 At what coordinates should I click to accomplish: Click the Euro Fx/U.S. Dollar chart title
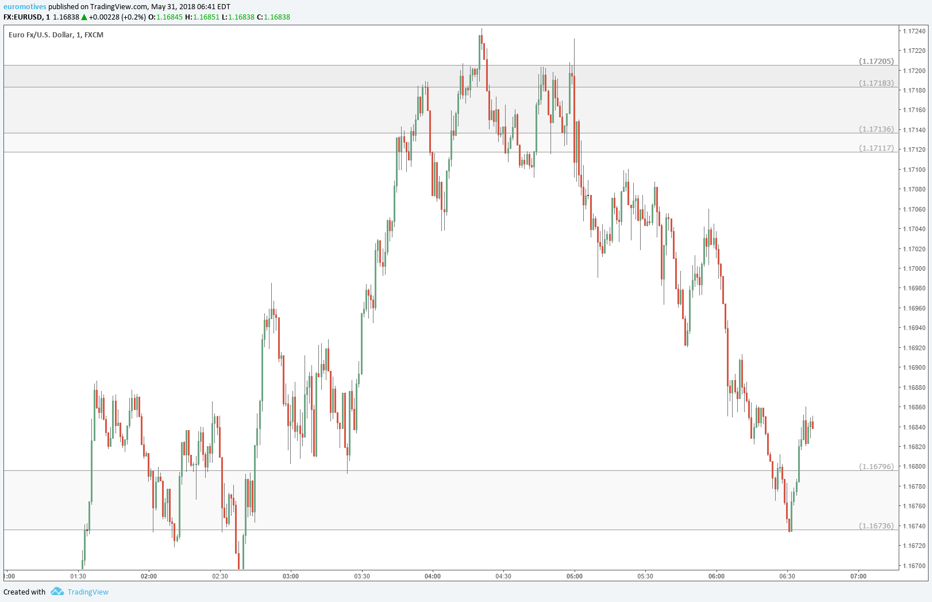(x=56, y=35)
